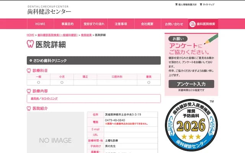This screenshot has height=153, width=245.
Task: Follow the ホワイトニング treatment link
Action: [x=50, y=98]
